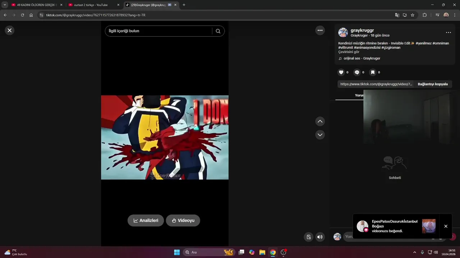The width and height of the screenshot is (460, 258).
Task: Reload the page
Action: point(22,15)
